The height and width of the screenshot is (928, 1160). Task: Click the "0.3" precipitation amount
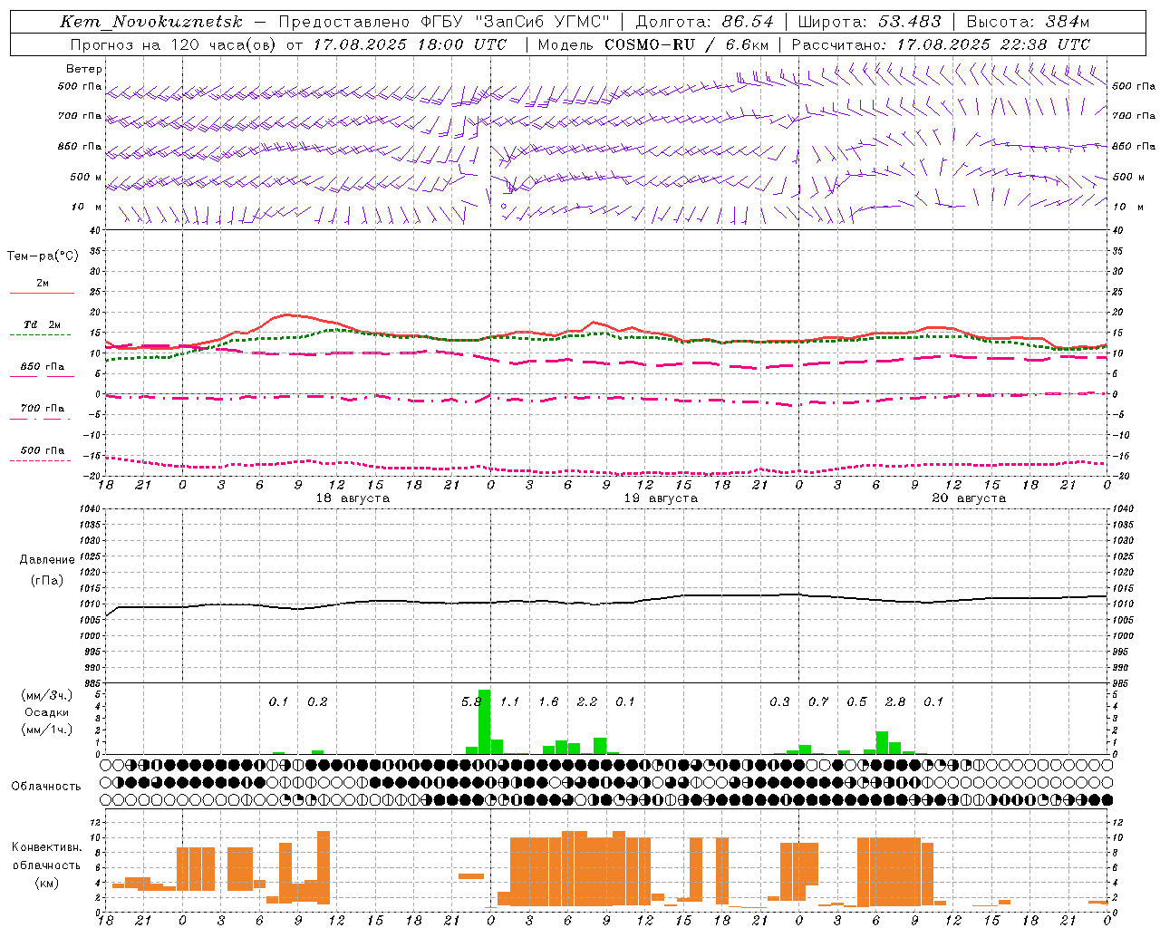779,702
